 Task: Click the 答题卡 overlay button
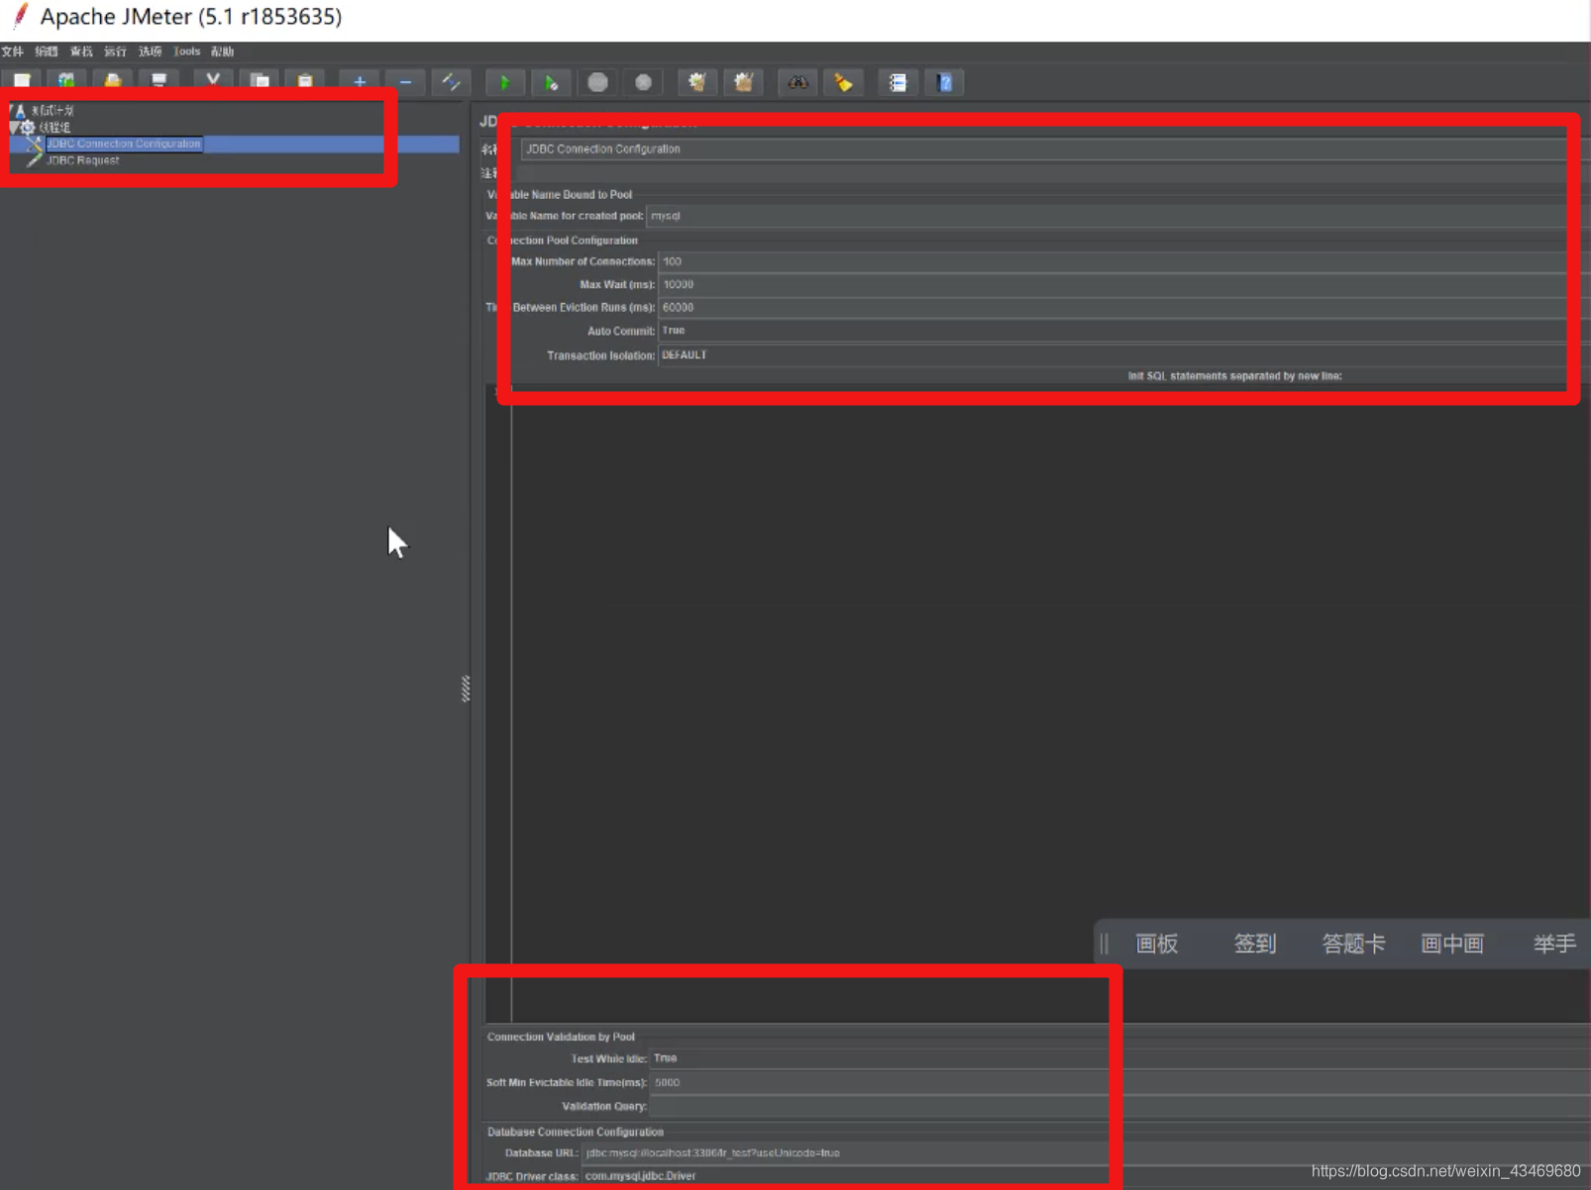(1354, 944)
